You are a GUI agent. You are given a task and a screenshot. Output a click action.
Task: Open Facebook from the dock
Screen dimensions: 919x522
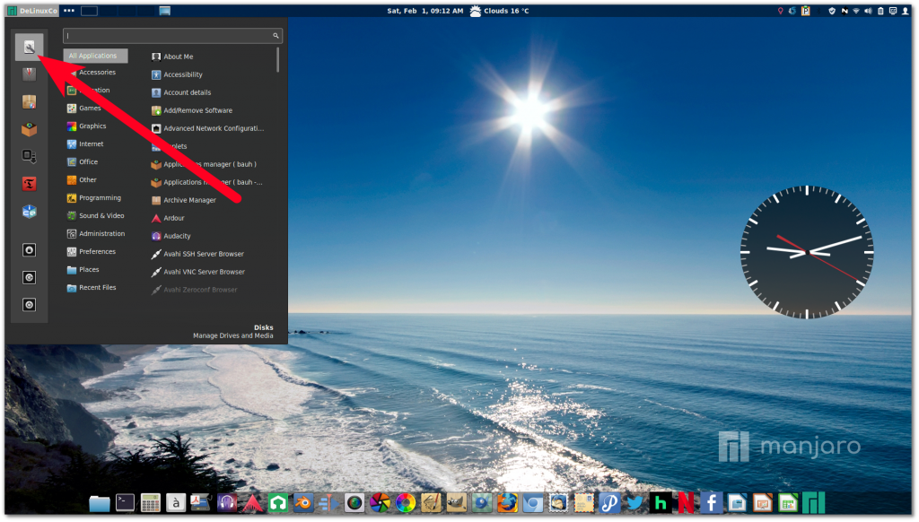point(712,502)
